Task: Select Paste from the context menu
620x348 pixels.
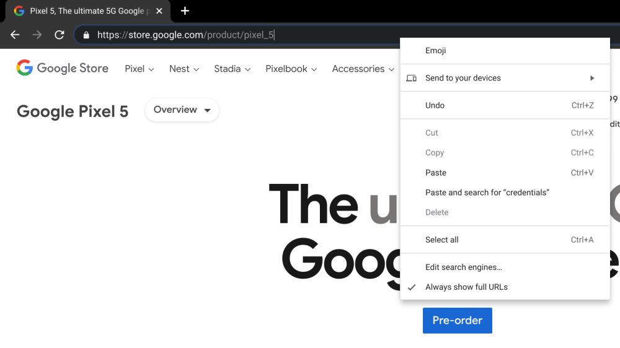Action: (x=436, y=173)
